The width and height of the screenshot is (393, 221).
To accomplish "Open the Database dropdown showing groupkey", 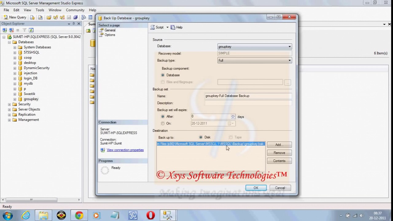I will point(255,46).
